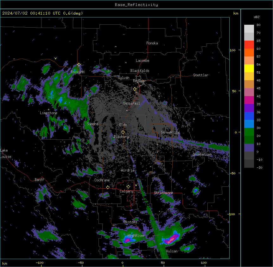Image resolution: width=273 pixels, height=267 pixels.
Task: Click the Cochrane town label
Action: pos(102,180)
